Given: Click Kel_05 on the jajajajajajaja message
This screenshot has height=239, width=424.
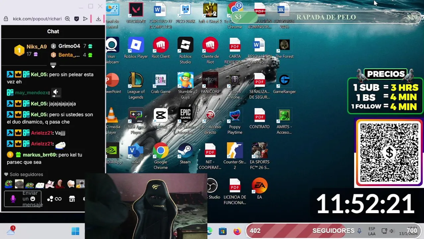Looking at the screenshot, I should tap(39, 104).
